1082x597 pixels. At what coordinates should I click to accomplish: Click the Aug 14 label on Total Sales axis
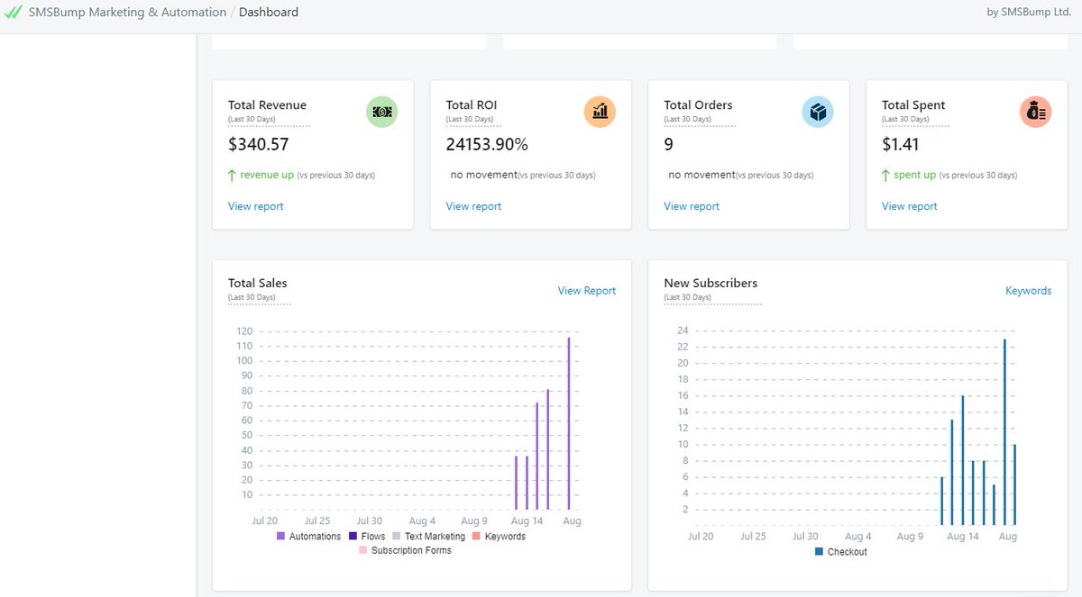click(x=527, y=521)
